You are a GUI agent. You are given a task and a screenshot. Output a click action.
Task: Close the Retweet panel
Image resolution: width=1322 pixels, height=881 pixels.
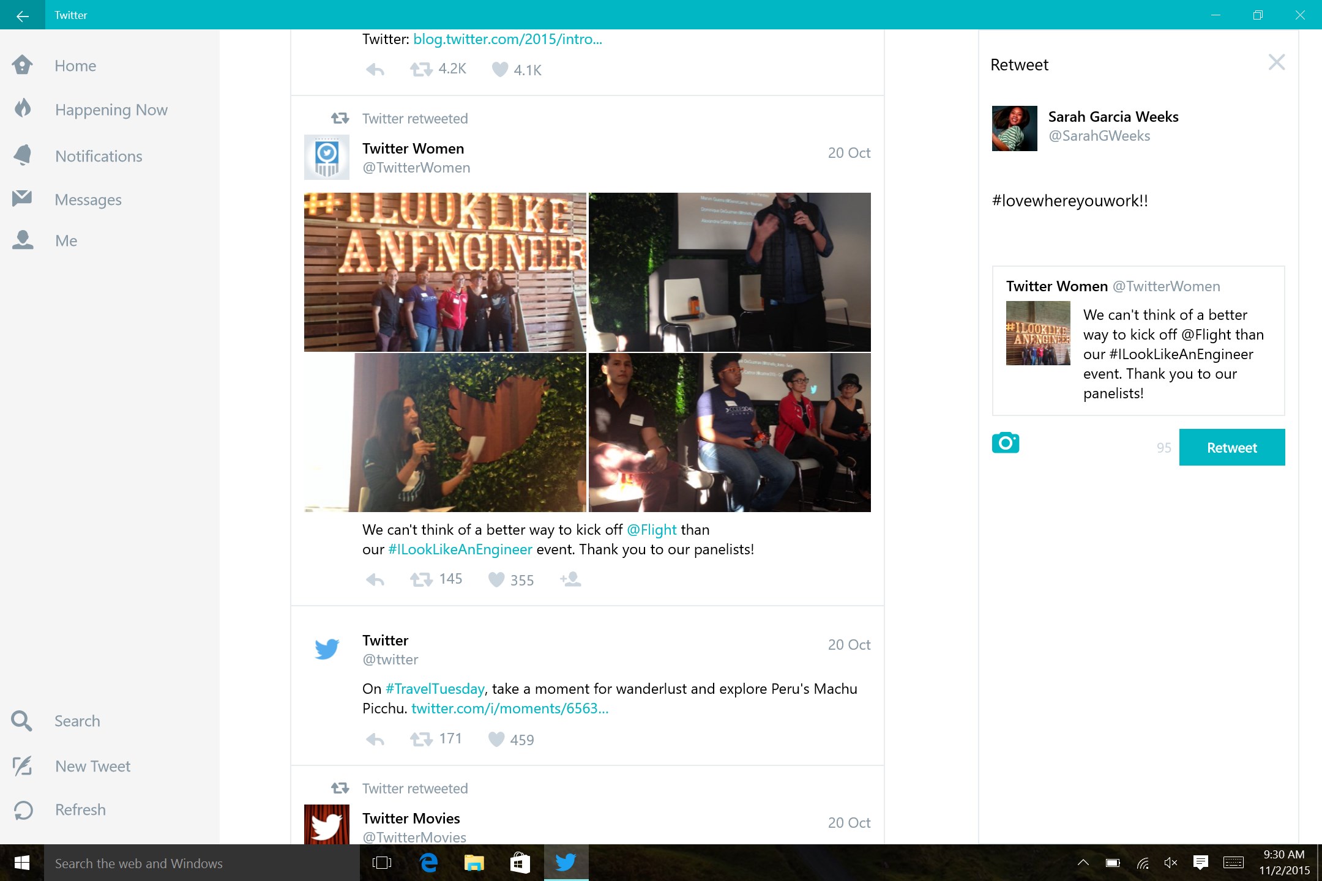click(1276, 62)
